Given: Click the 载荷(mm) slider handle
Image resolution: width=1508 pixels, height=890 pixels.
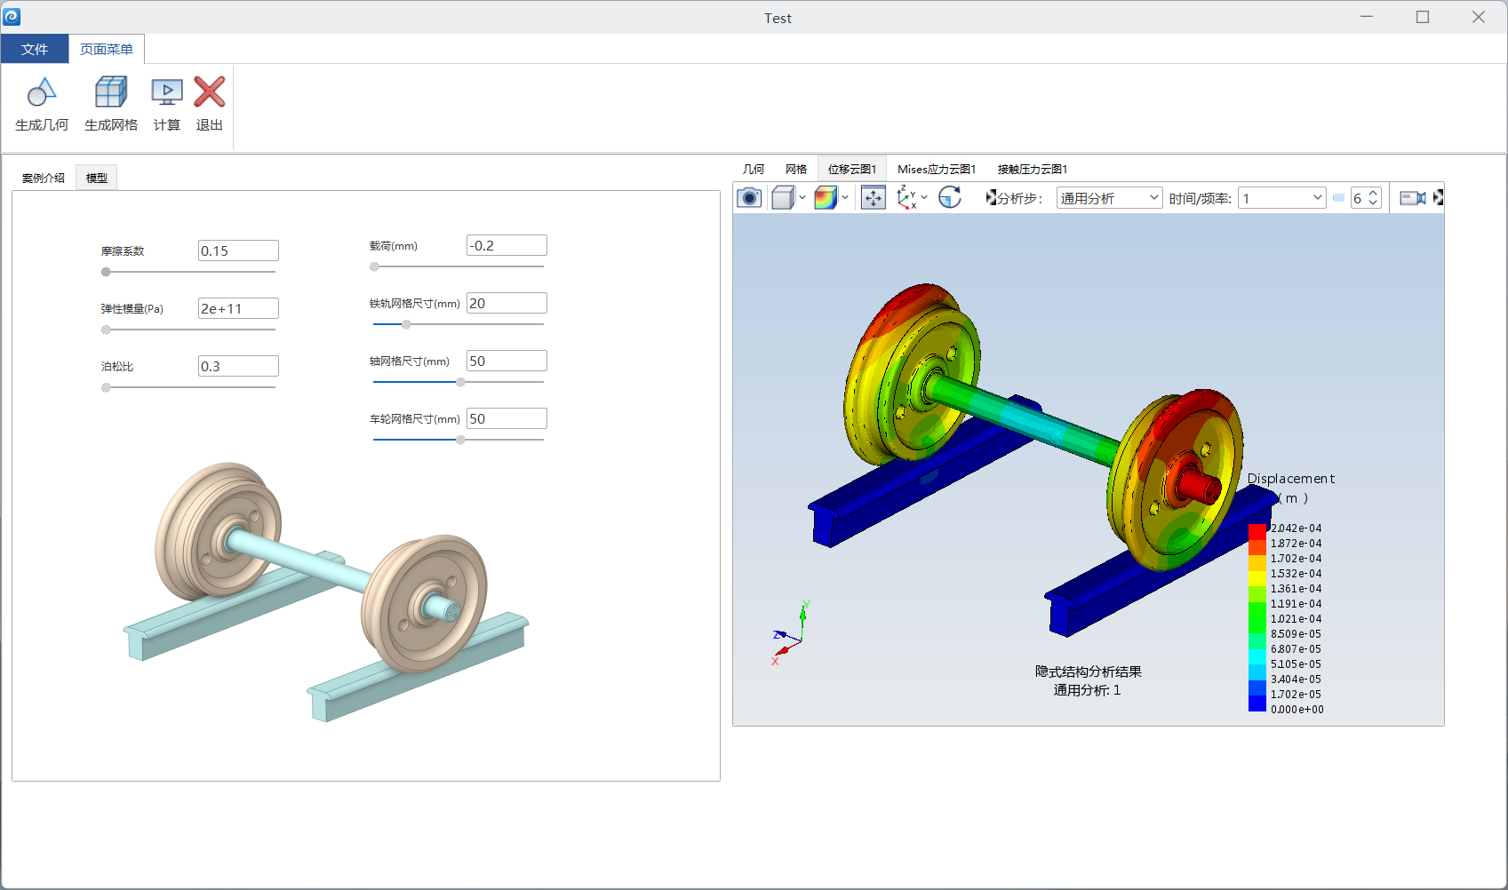Looking at the screenshot, I should coord(374,266).
